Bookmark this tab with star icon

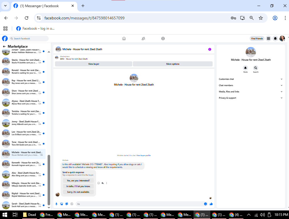click(x=260, y=18)
